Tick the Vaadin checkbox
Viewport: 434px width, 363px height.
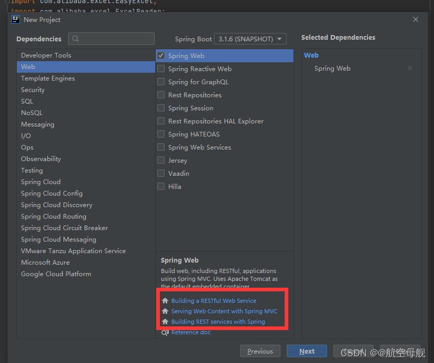click(x=161, y=173)
